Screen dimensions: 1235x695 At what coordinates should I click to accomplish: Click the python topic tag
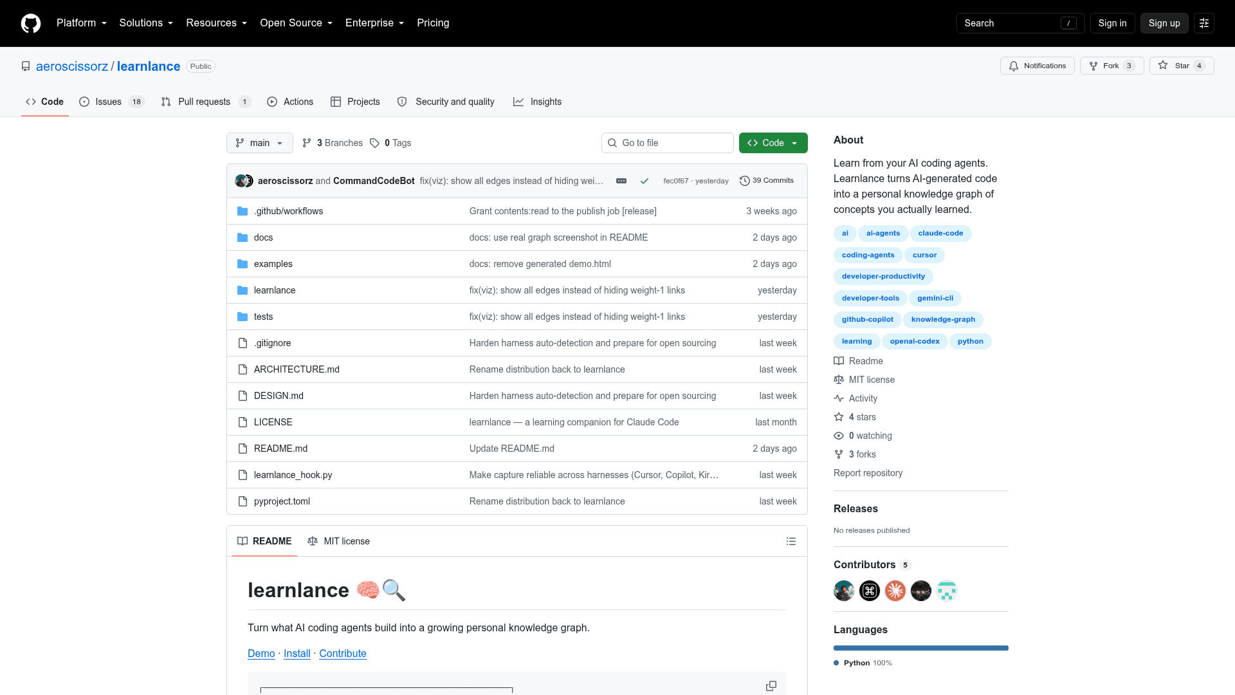pos(970,341)
